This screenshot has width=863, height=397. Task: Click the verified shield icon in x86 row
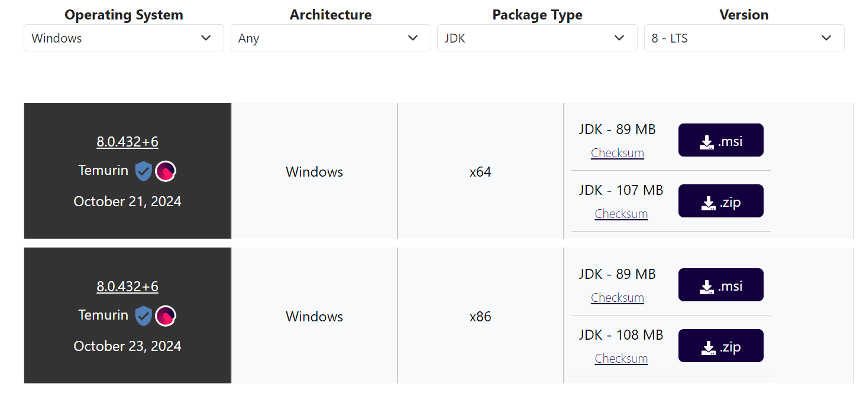pos(144,316)
